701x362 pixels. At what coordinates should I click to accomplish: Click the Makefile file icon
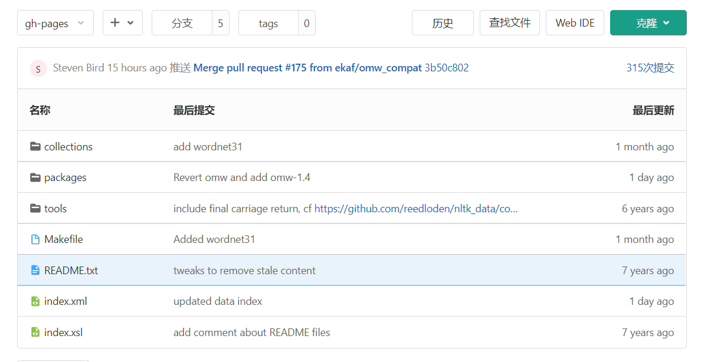pyautogui.click(x=35, y=239)
